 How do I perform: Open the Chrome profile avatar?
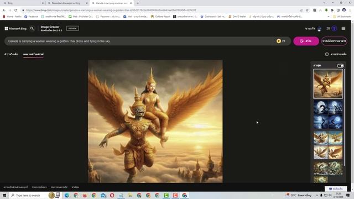pos(344,10)
